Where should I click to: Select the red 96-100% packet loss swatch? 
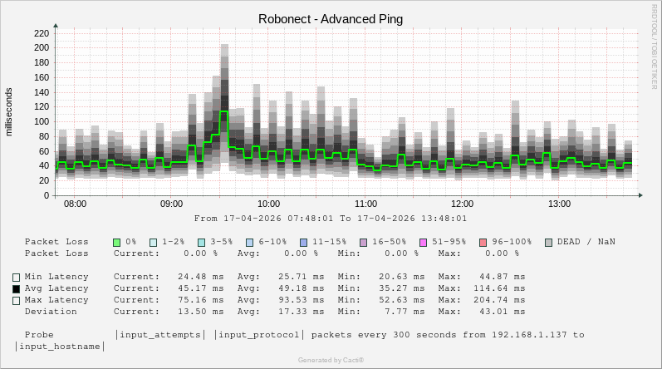point(483,242)
